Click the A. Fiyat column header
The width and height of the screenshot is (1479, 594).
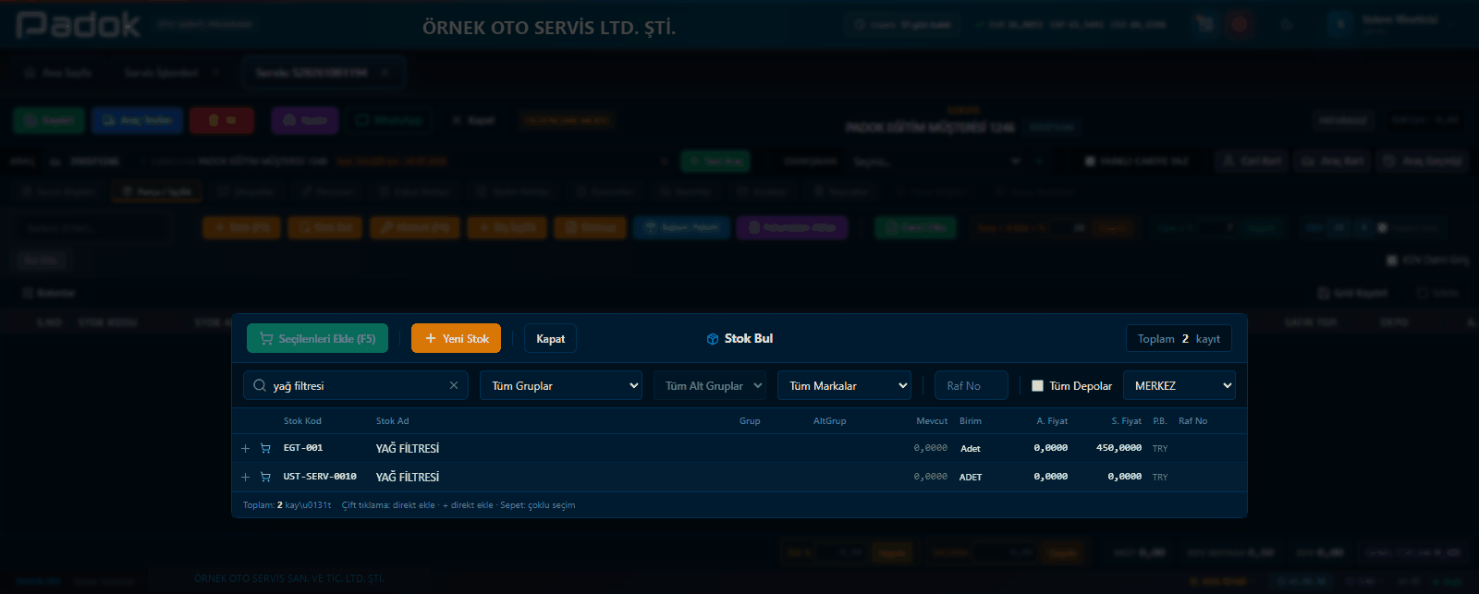coord(1052,420)
